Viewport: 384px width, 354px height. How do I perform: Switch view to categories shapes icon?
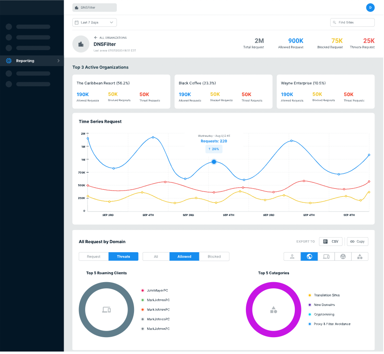coord(360,257)
